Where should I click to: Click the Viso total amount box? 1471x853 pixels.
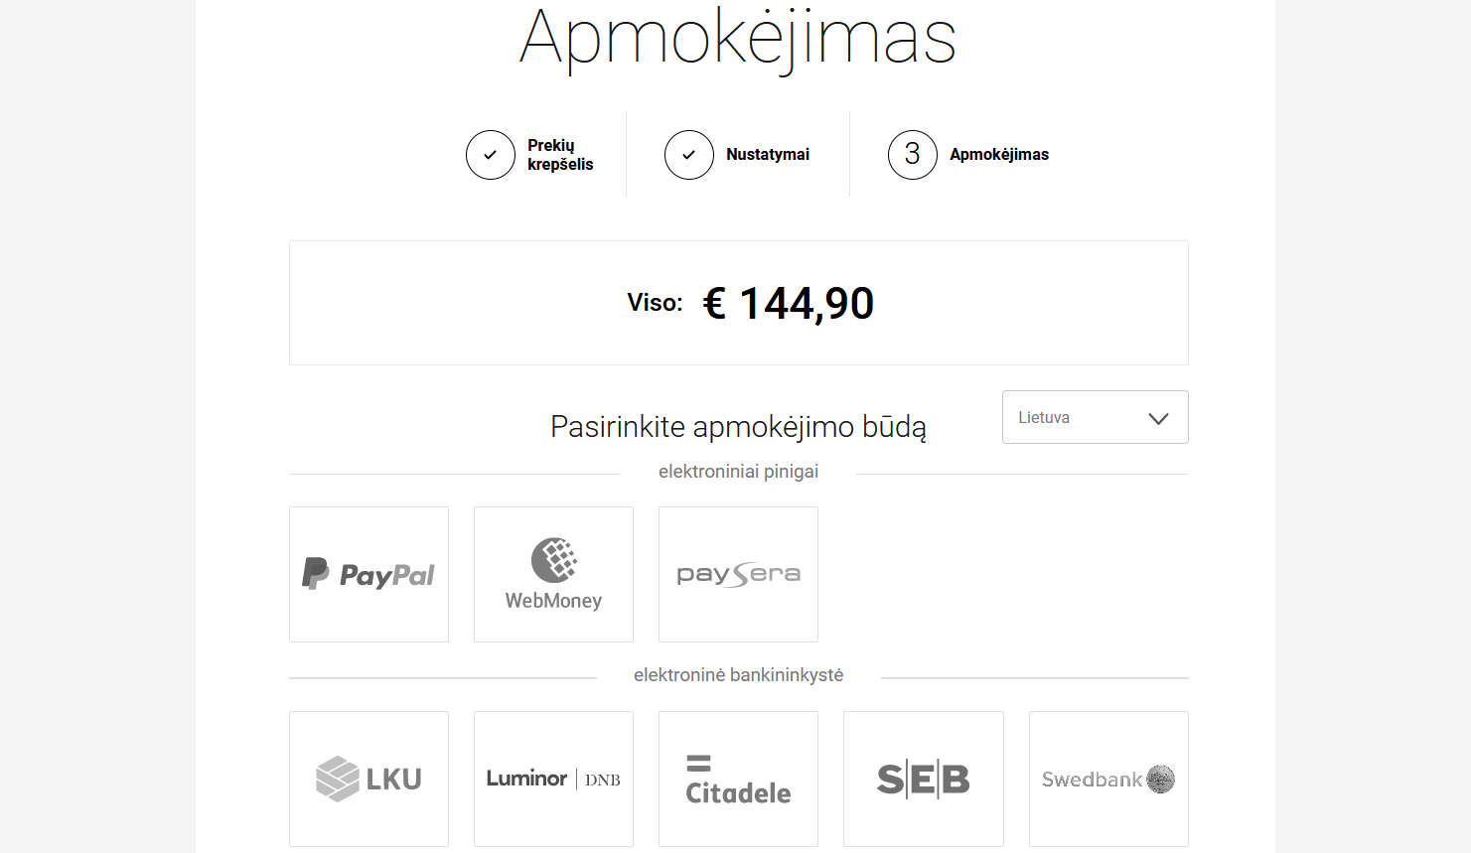point(739,303)
